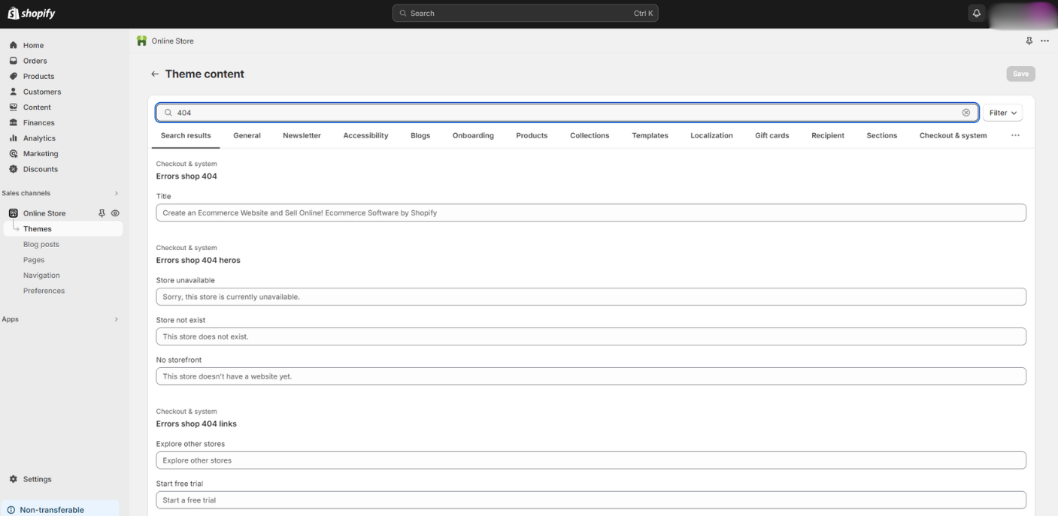Click the green Online Store header icon
This screenshot has width=1058, height=516.
tap(141, 41)
